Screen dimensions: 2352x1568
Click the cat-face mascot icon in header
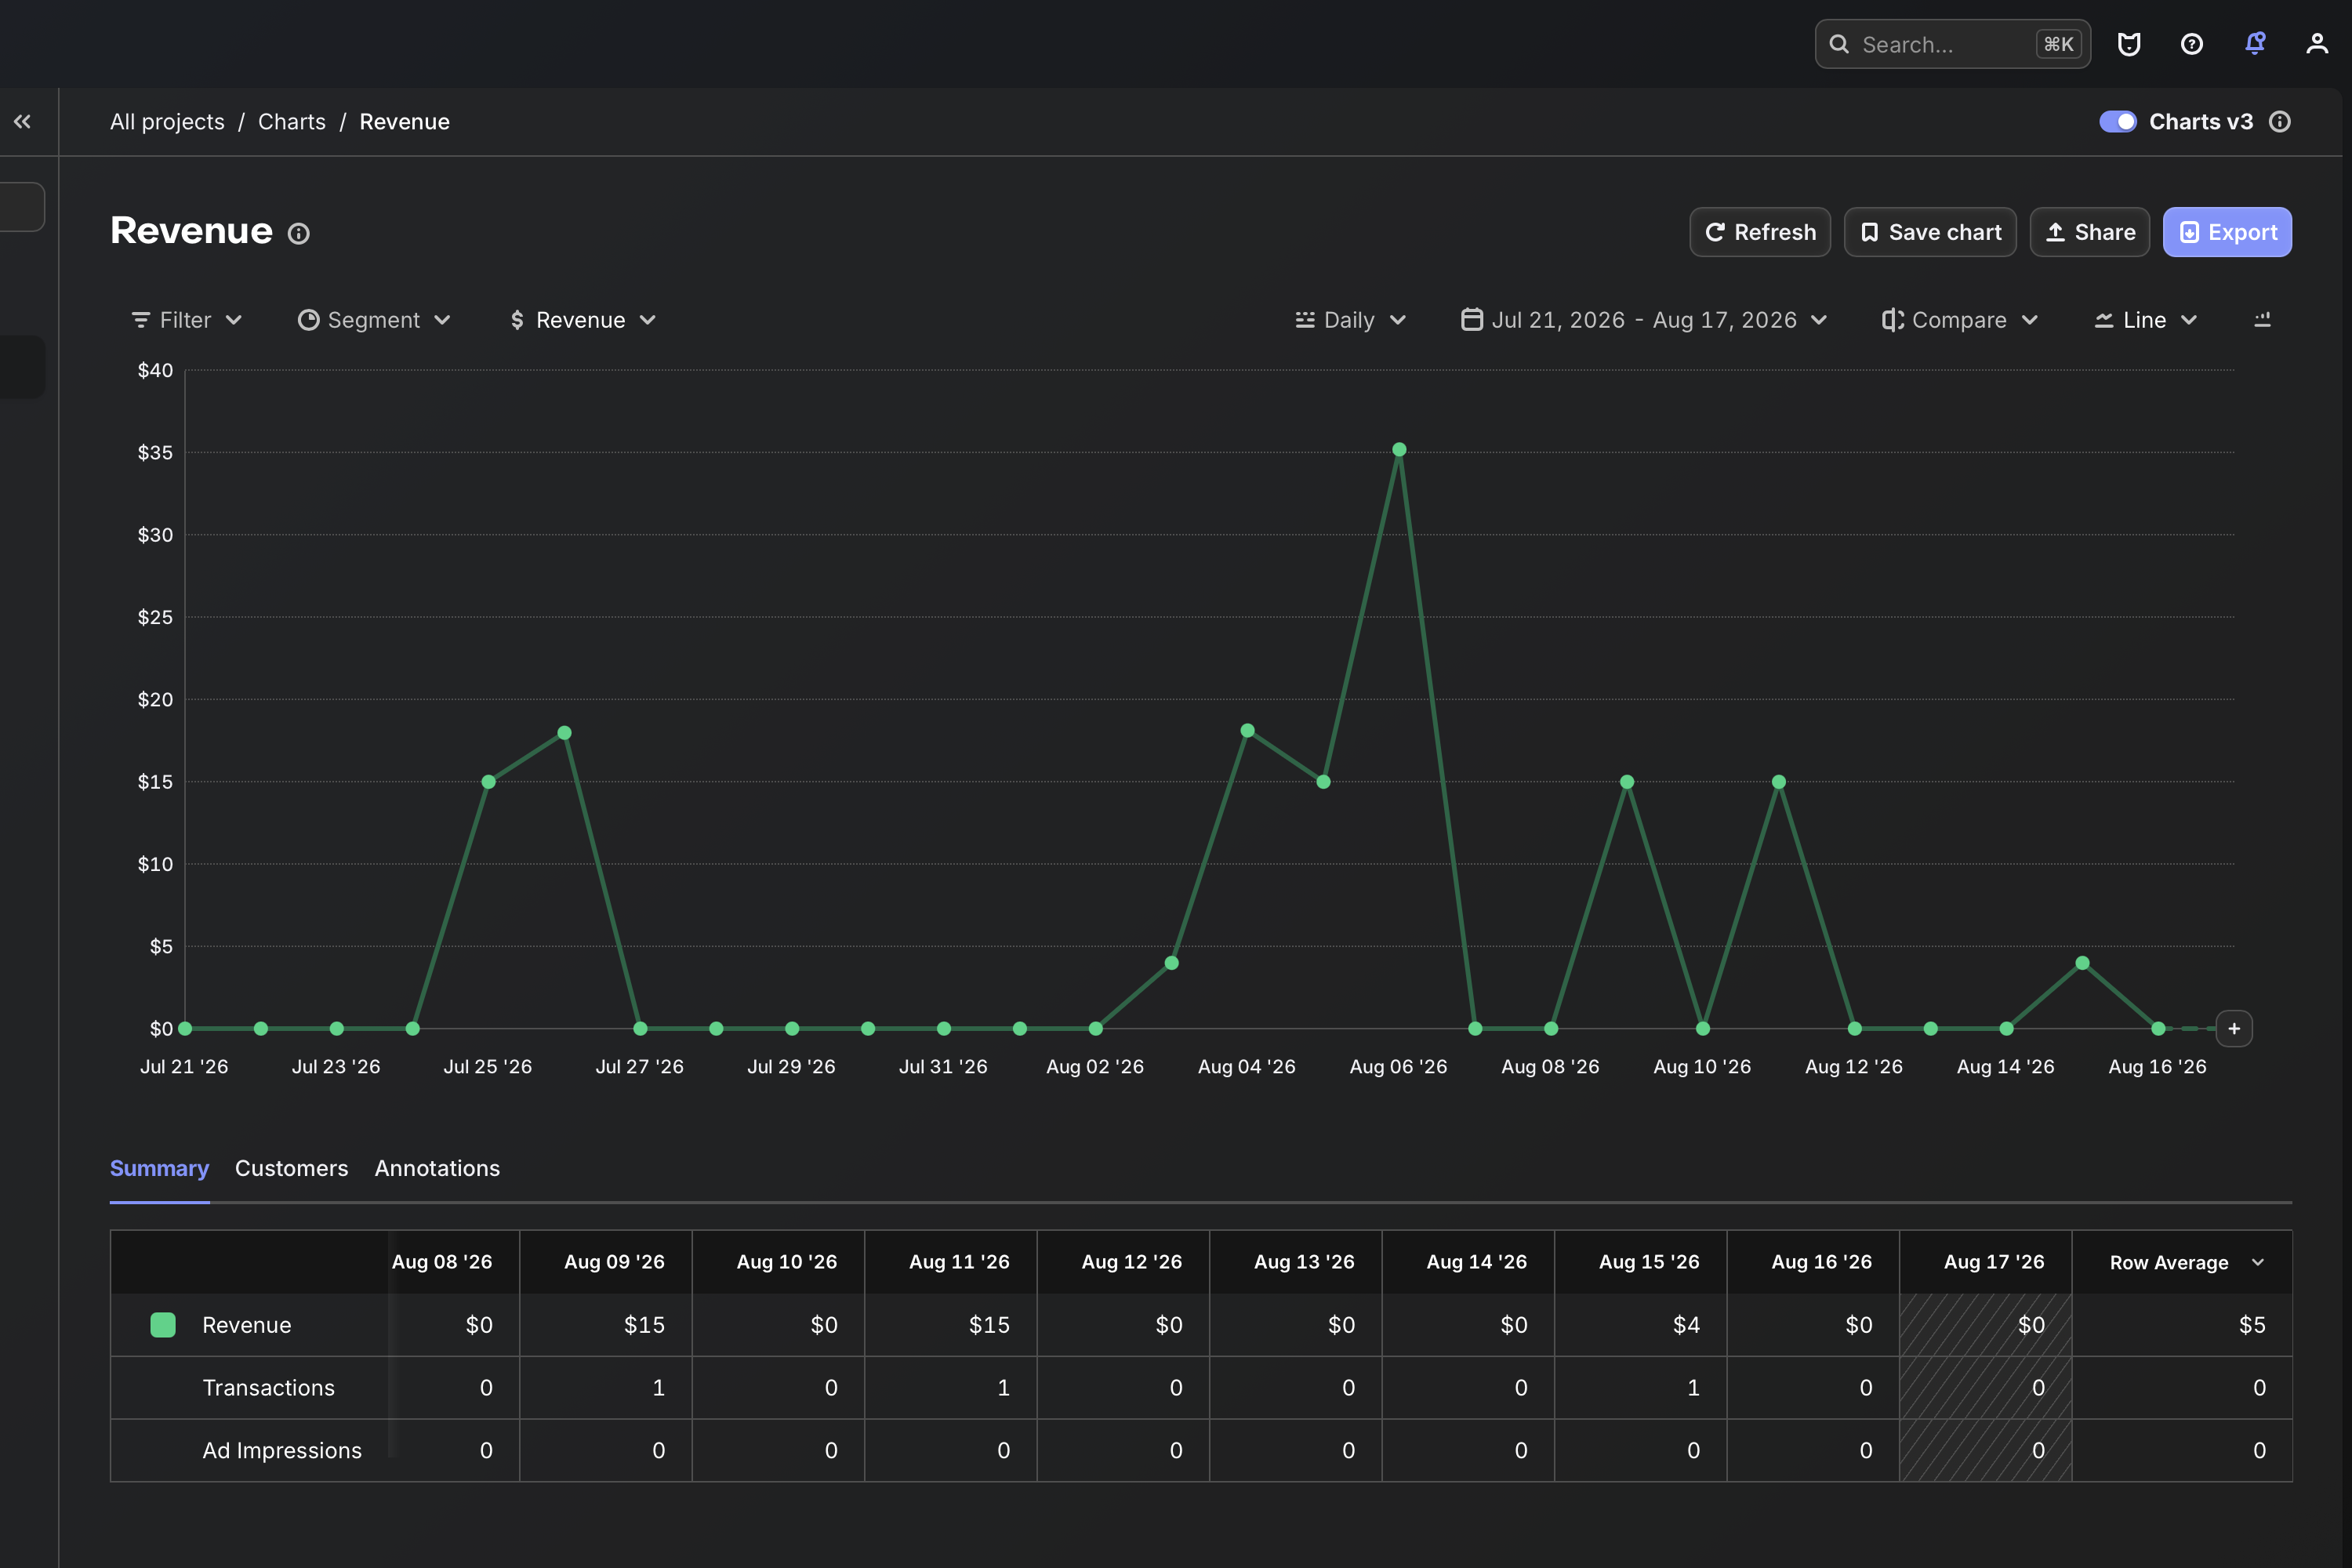[2129, 44]
